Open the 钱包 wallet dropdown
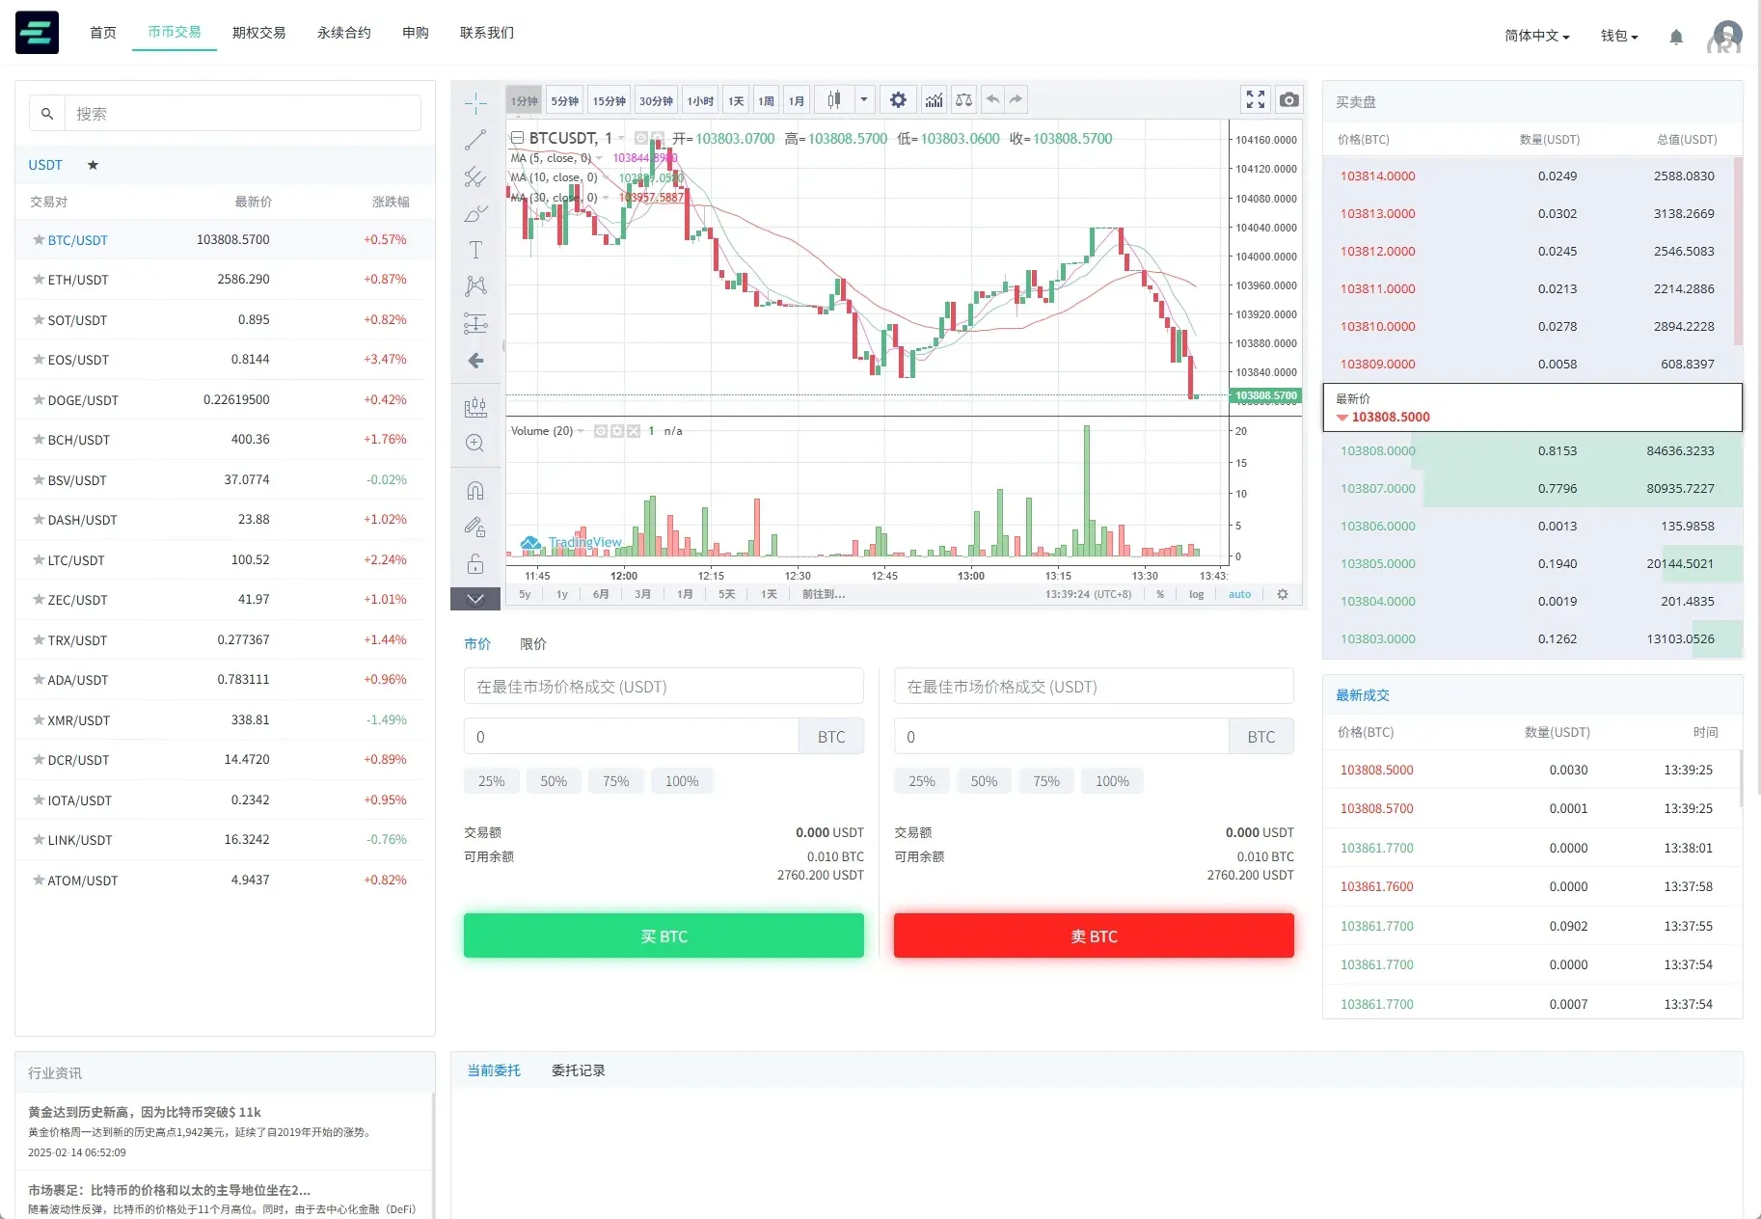 1618,36
